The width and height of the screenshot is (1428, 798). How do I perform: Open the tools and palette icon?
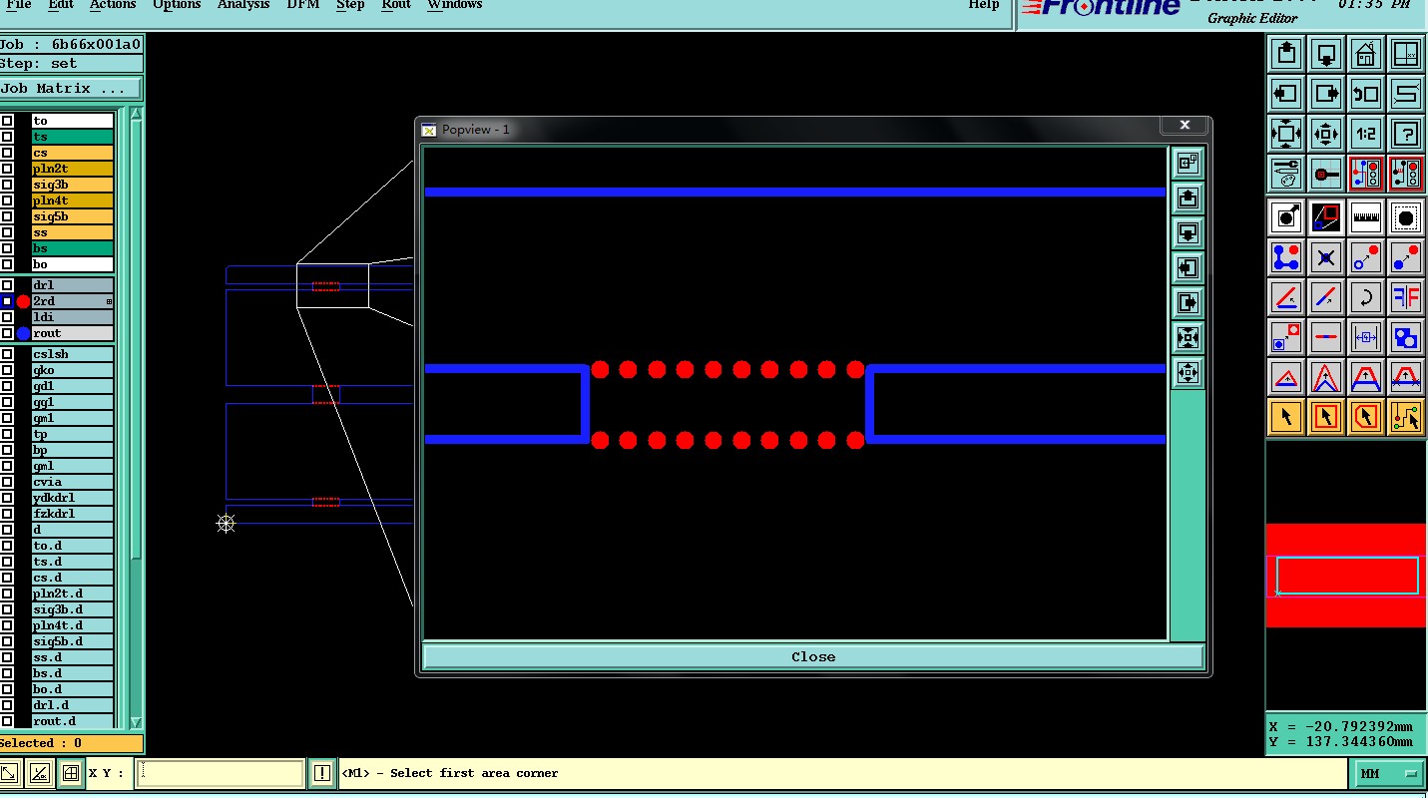click(1286, 173)
